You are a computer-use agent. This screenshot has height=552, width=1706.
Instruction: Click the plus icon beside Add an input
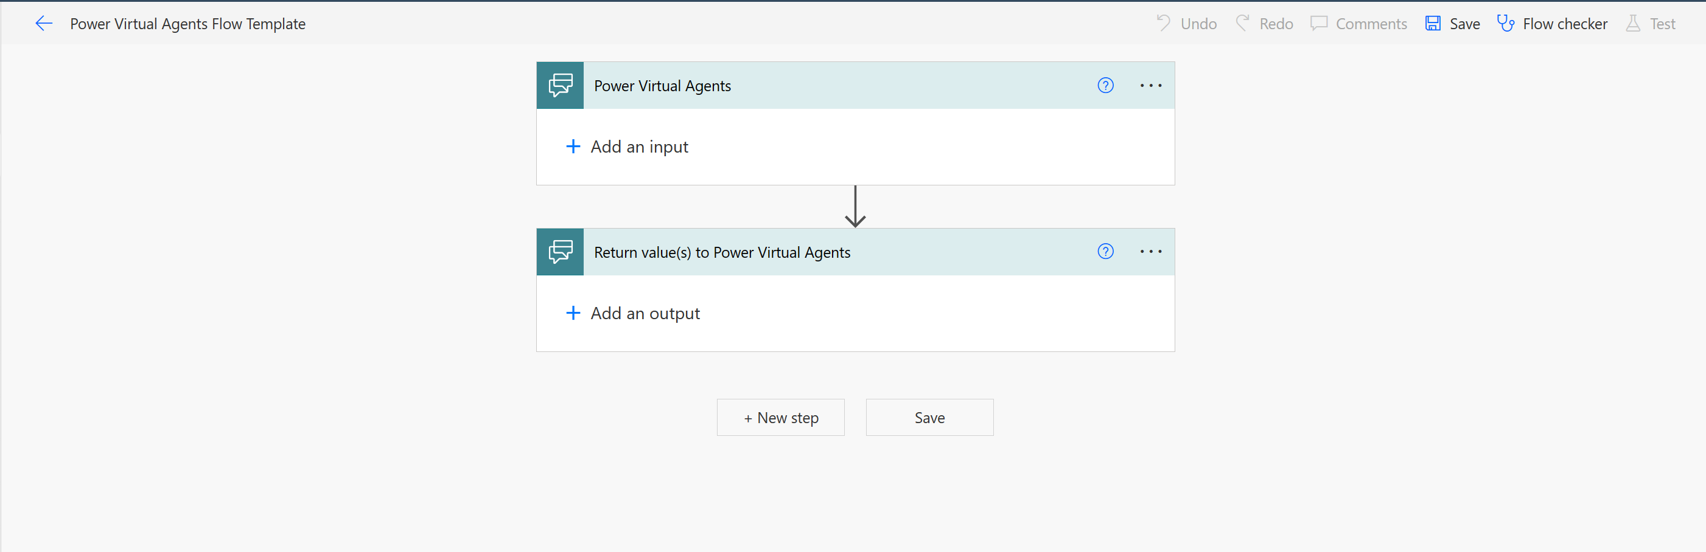pos(573,147)
